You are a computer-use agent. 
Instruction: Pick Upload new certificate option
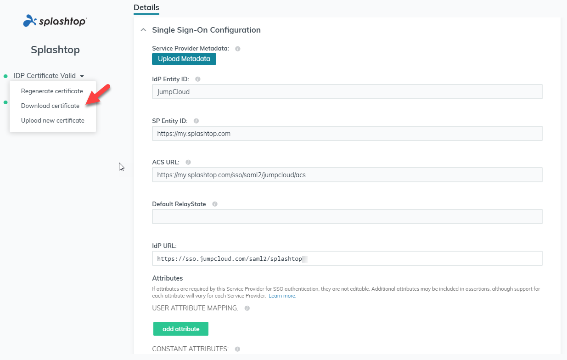(53, 120)
